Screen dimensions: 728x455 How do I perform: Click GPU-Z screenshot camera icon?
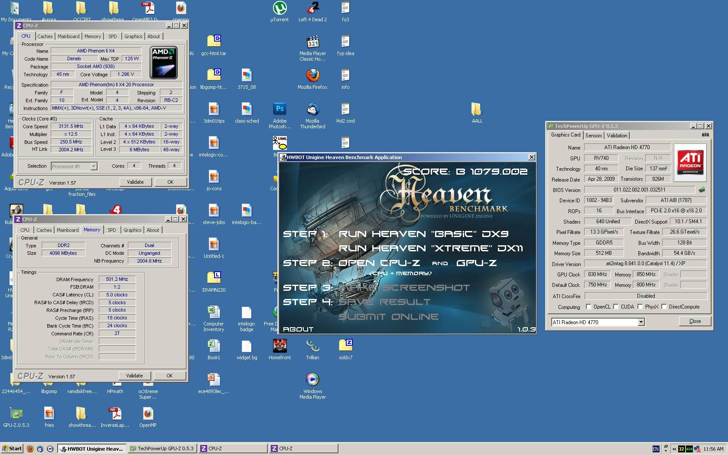[705, 135]
